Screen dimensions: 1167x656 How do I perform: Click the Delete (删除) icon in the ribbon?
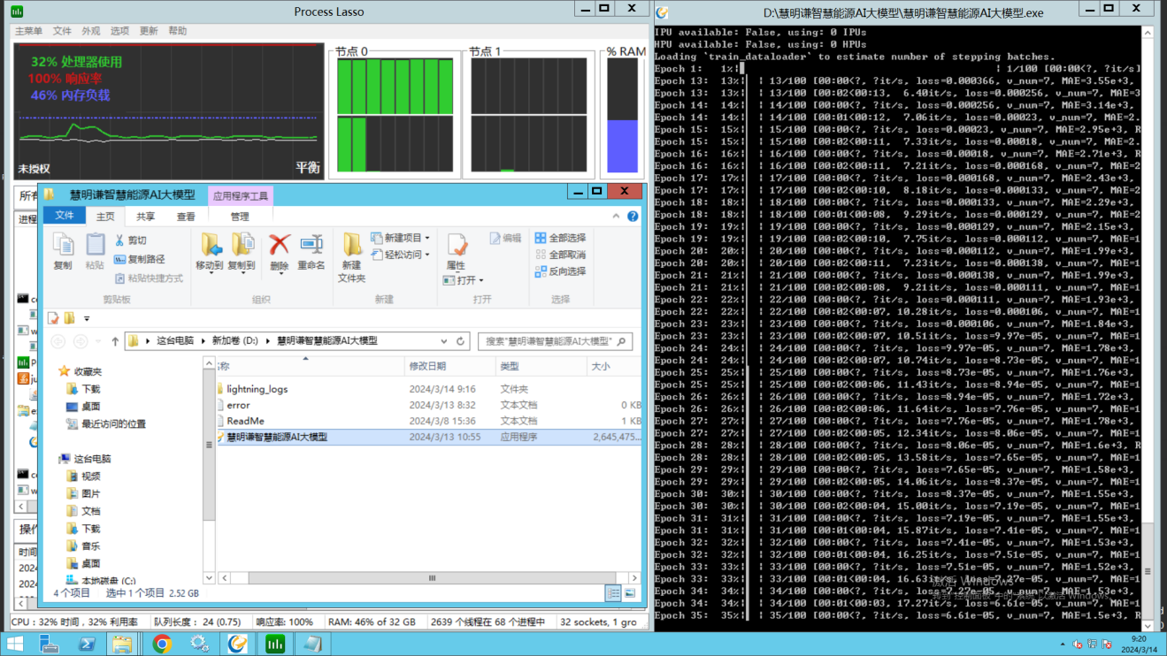pyautogui.click(x=280, y=246)
